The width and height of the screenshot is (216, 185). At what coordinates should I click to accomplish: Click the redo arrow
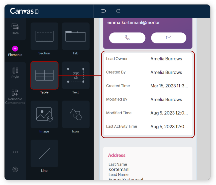[x=118, y=11]
